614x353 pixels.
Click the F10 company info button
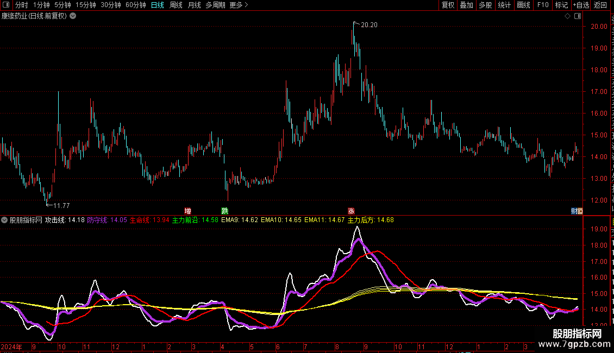coord(543,5)
